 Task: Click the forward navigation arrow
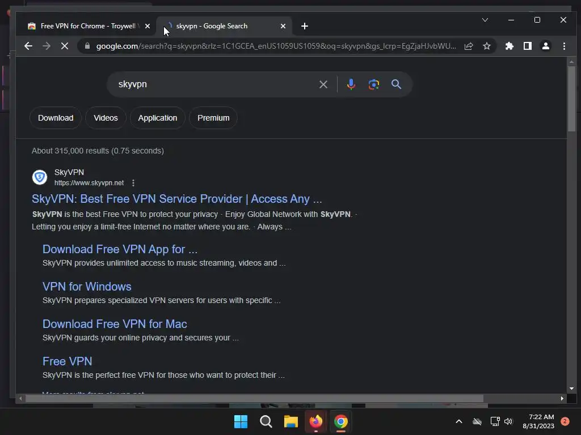pyautogui.click(x=47, y=46)
